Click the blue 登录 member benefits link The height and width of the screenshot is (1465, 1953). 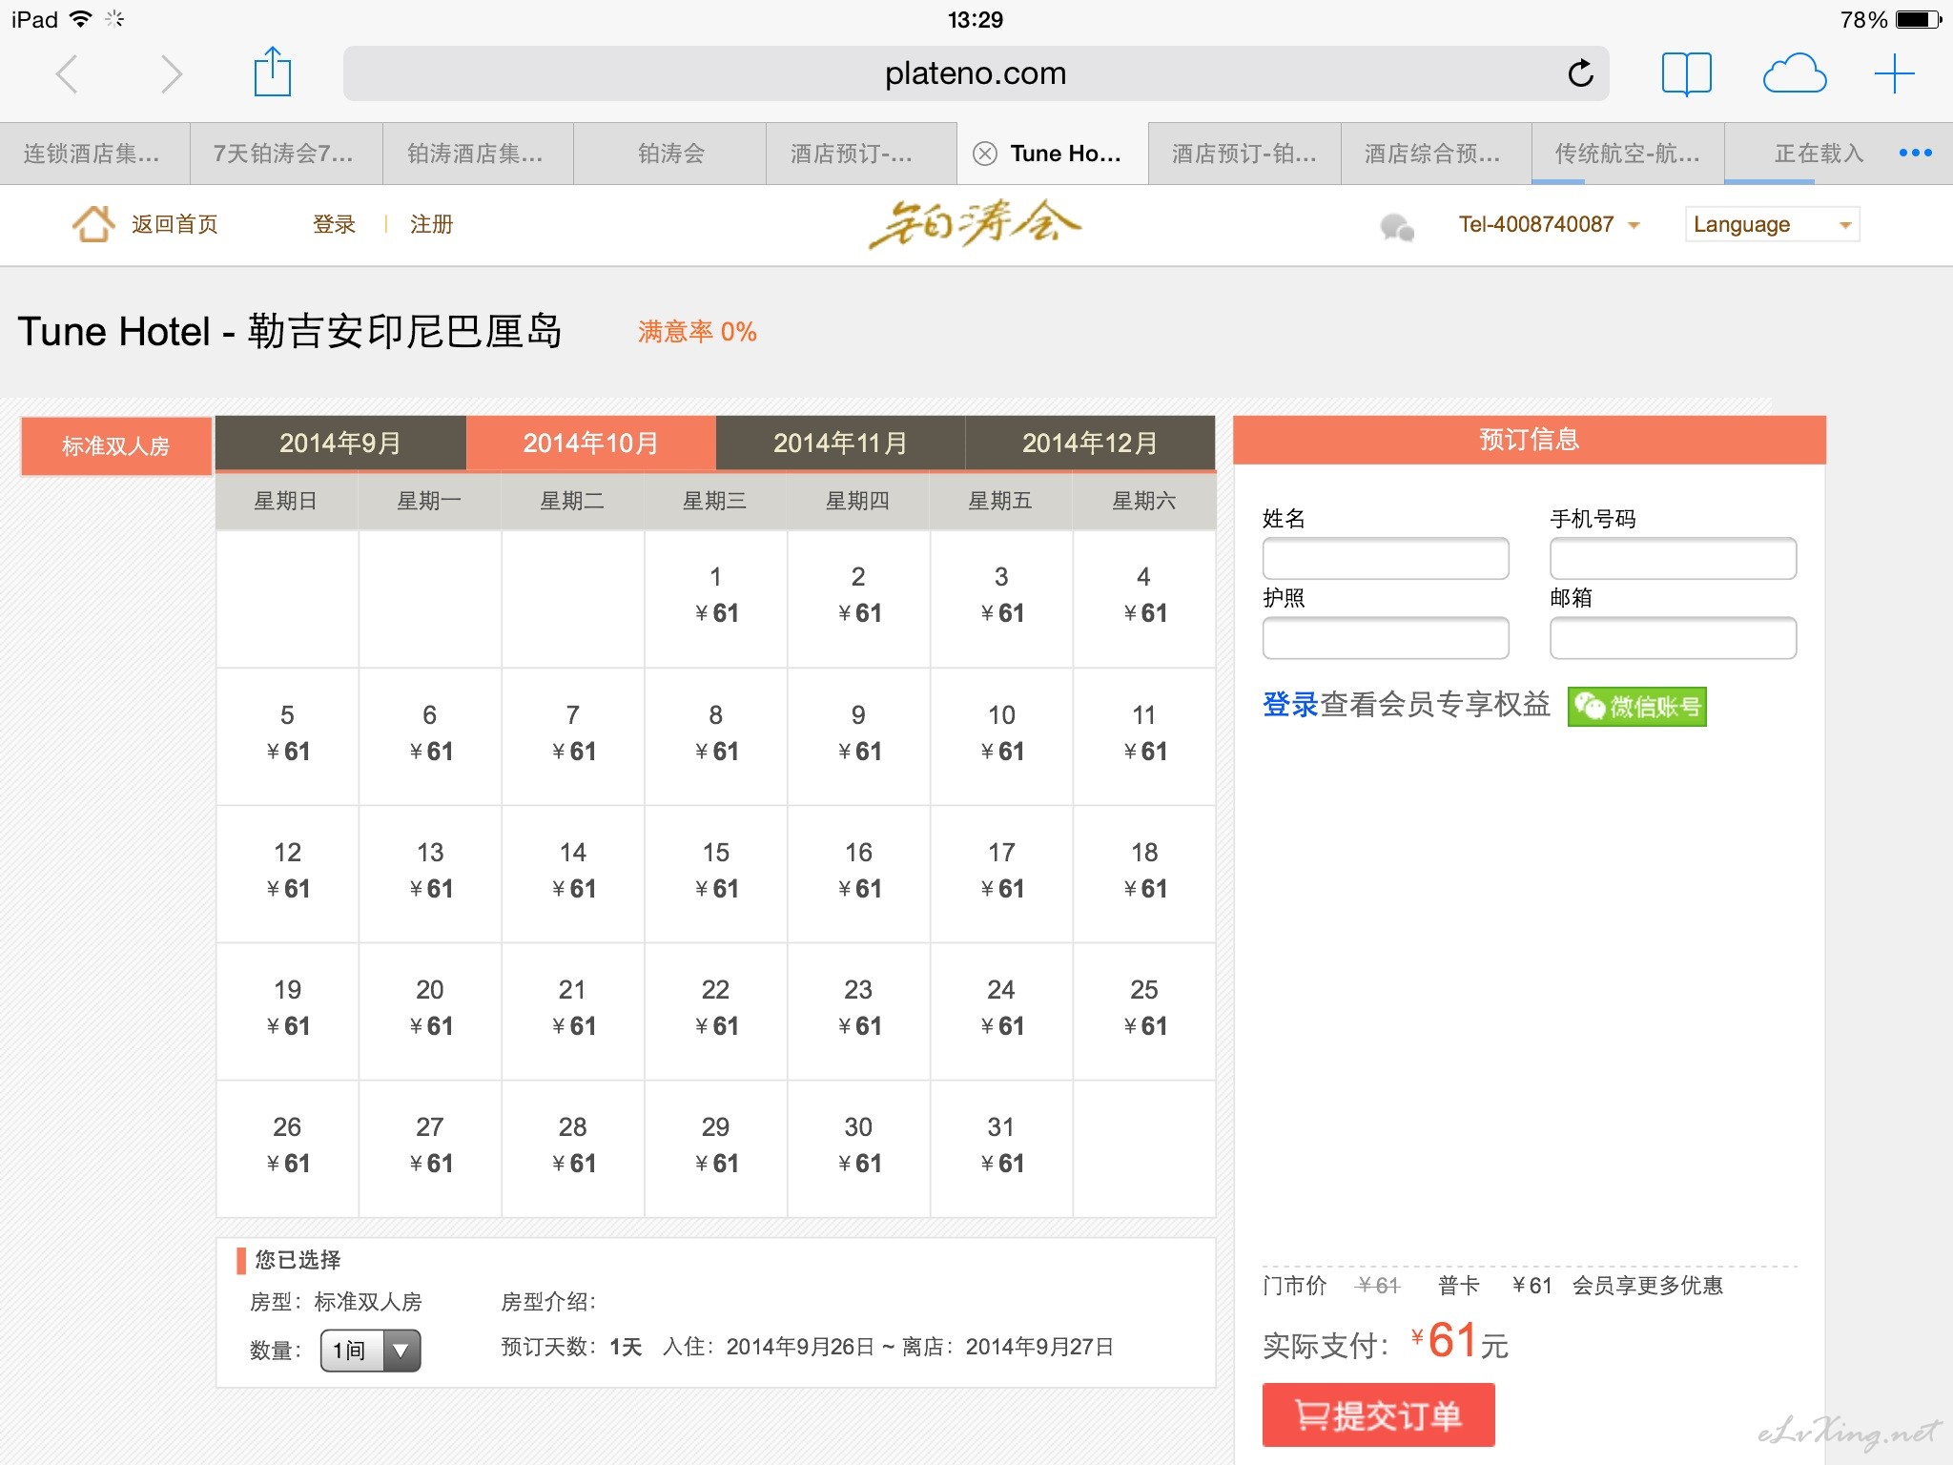point(1290,705)
